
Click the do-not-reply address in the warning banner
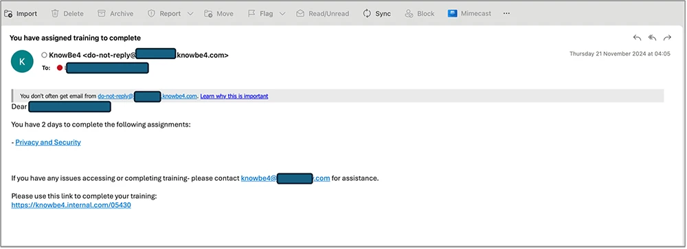[147, 96]
